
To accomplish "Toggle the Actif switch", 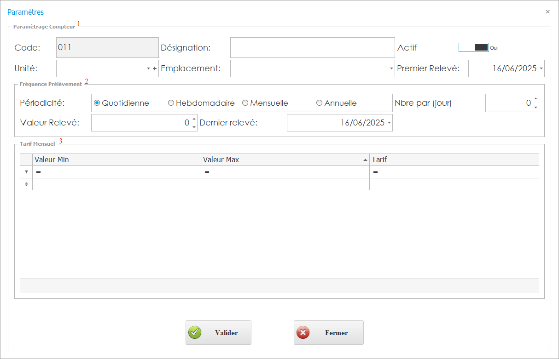I will 474,47.
